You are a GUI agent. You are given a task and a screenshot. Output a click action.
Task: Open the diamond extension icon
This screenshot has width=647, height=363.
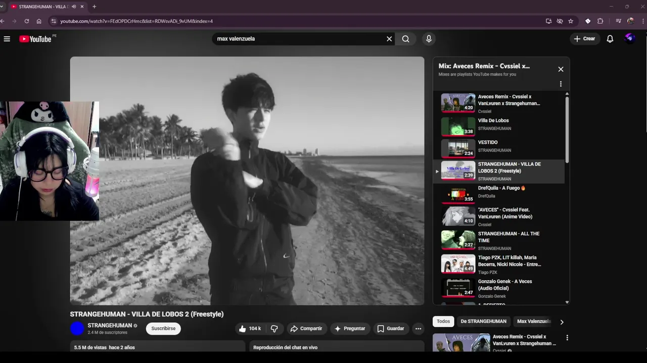(x=588, y=21)
